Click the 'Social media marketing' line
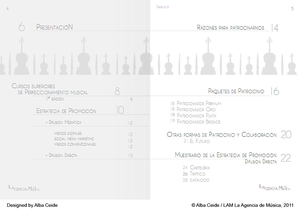 click(74, 139)
